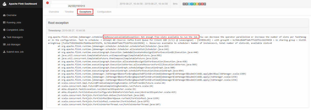Viewport: 311px width, 110px height.
Task: Click the first gray task status badge
Action: (184, 4)
